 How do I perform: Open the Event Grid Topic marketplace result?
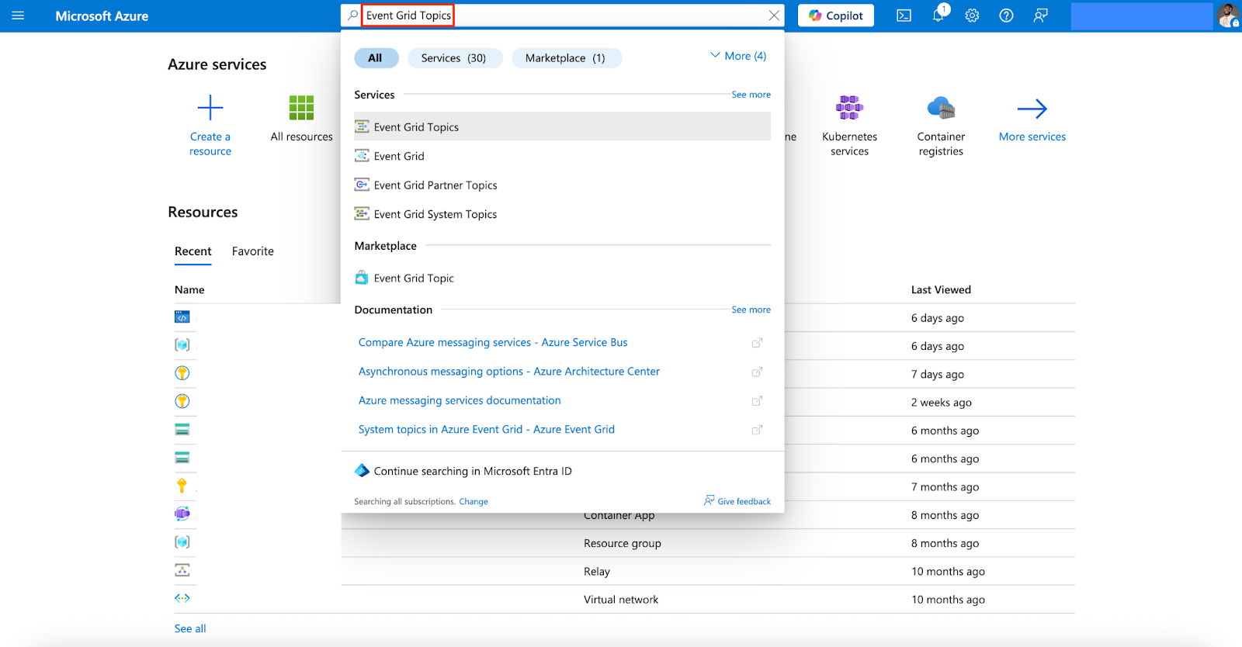(x=562, y=278)
